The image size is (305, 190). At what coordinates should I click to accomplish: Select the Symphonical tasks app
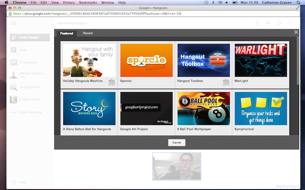261,108
